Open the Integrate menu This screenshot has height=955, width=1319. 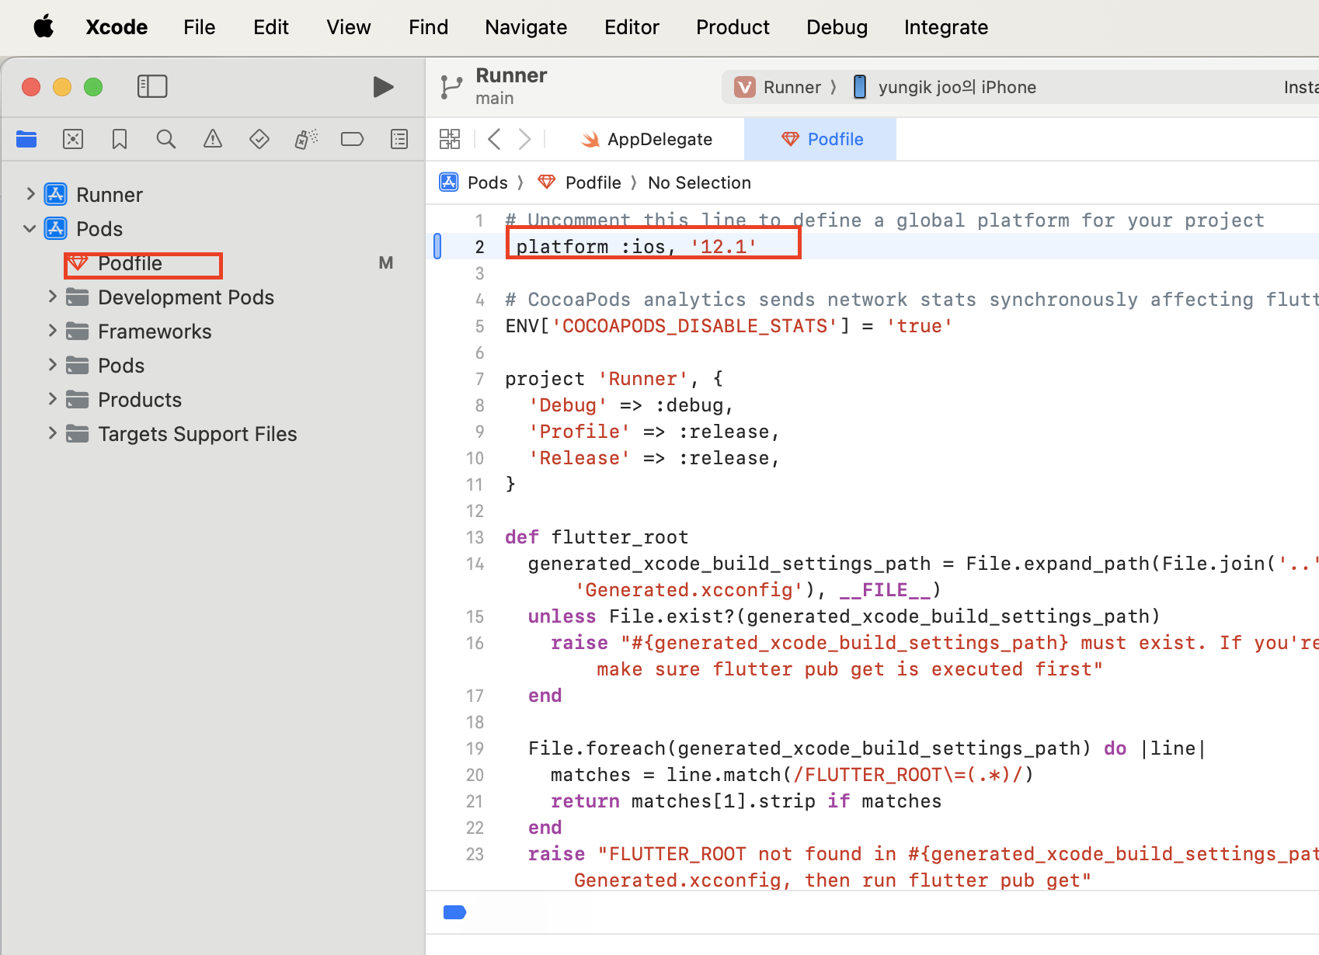tap(946, 27)
